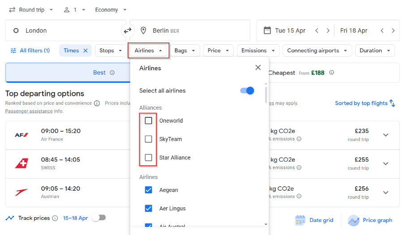Open info on price and convenience ranking

click(x=97, y=103)
